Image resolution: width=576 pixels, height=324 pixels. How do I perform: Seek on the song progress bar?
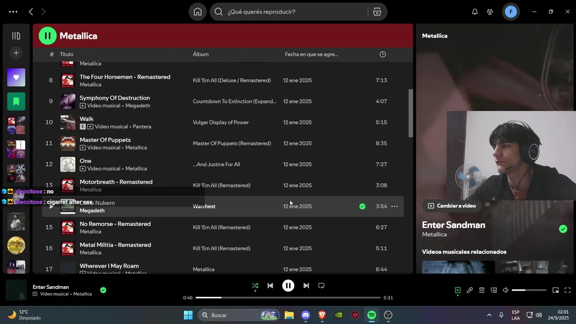point(288,298)
